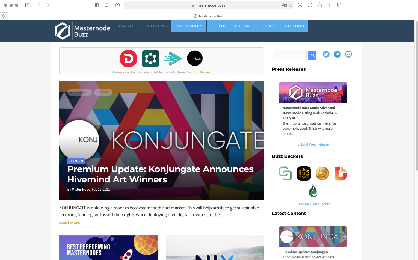Open the Best Performing Masternodes thumbnail
The width and height of the screenshot is (418, 260).
coord(108,248)
